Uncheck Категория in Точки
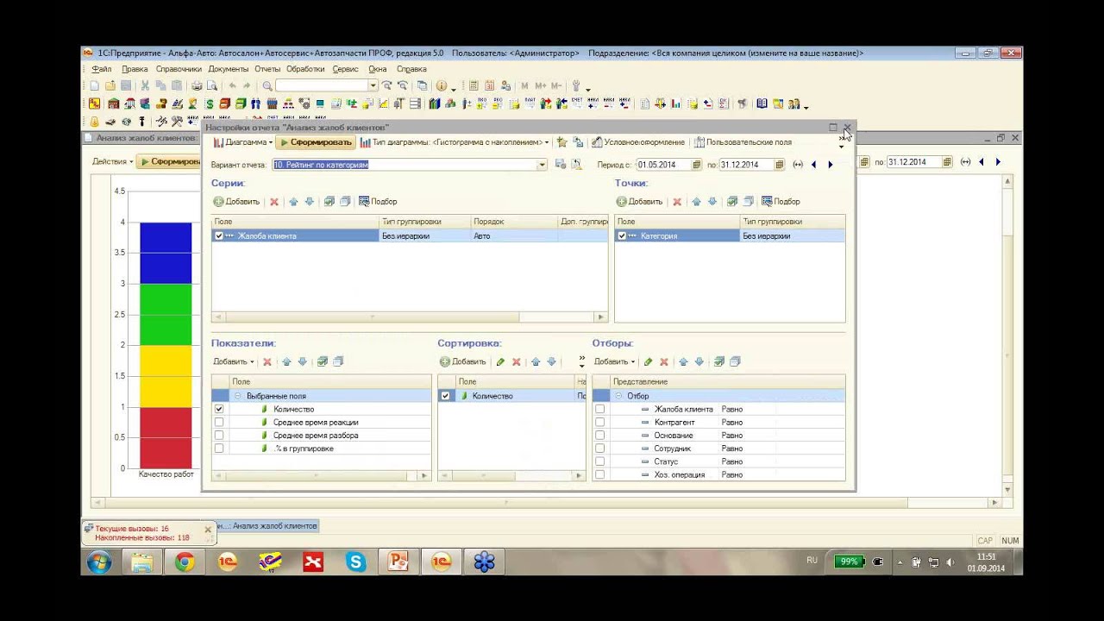 622,235
